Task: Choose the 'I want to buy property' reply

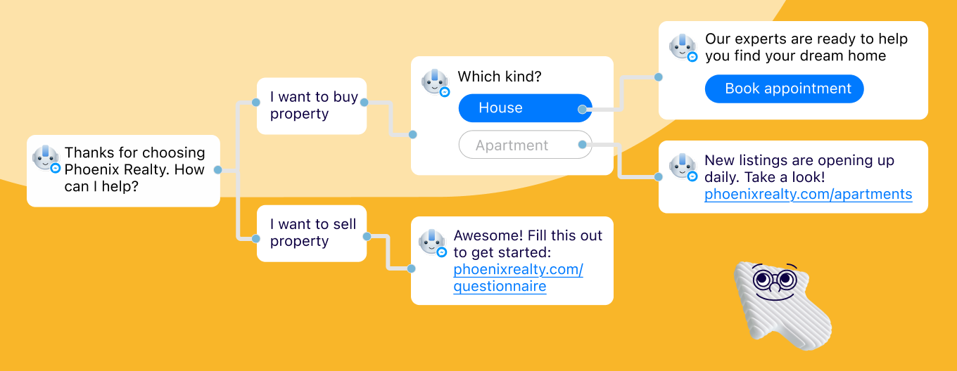Action: pos(312,105)
